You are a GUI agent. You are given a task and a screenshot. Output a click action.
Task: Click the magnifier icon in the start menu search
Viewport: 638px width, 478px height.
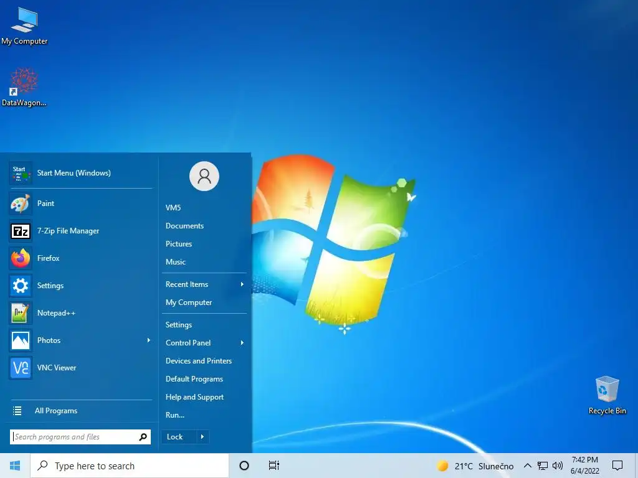pos(143,437)
